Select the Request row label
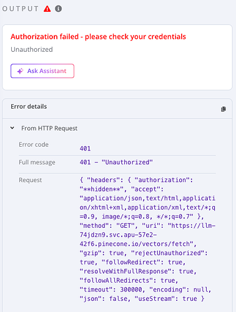 coord(31,180)
